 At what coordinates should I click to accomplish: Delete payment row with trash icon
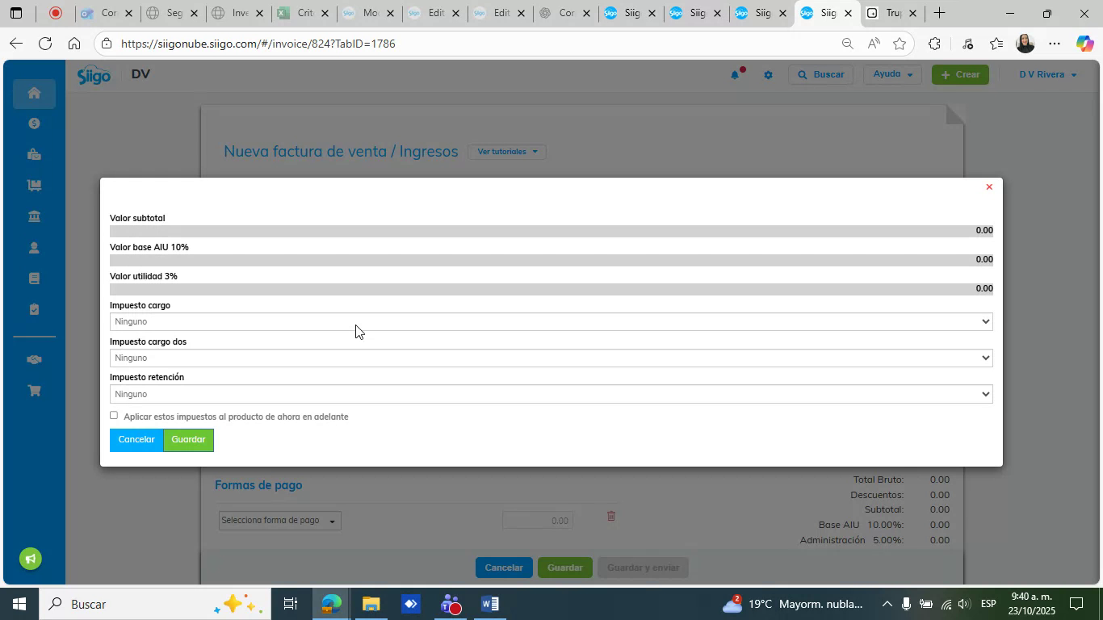(611, 516)
